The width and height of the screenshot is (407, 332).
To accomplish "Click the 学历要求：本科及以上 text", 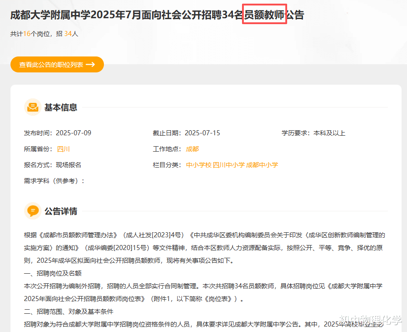I will (x=313, y=133).
